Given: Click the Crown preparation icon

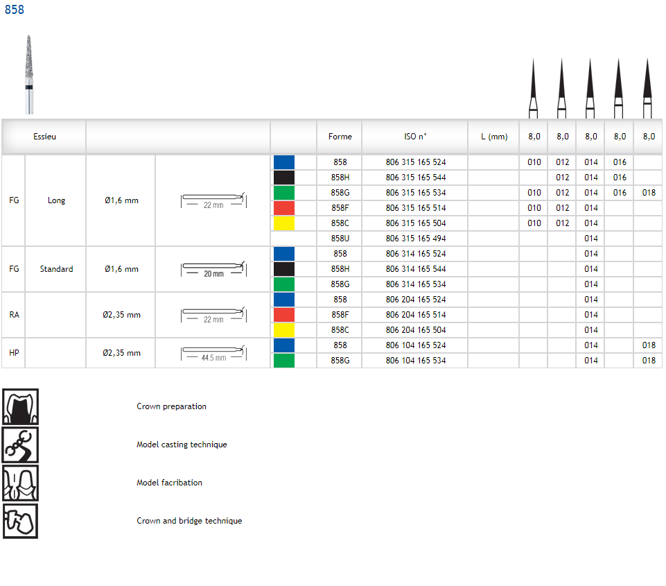Looking at the screenshot, I should coord(21,406).
